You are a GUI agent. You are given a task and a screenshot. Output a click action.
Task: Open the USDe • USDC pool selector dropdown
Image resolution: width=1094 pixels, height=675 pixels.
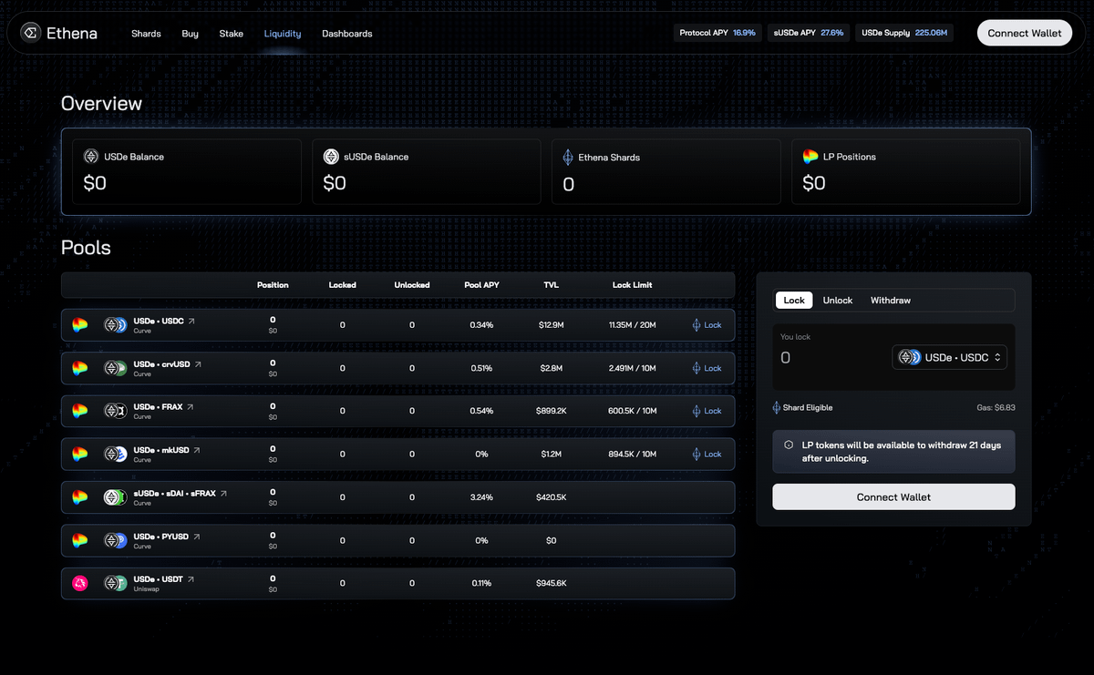(x=949, y=357)
